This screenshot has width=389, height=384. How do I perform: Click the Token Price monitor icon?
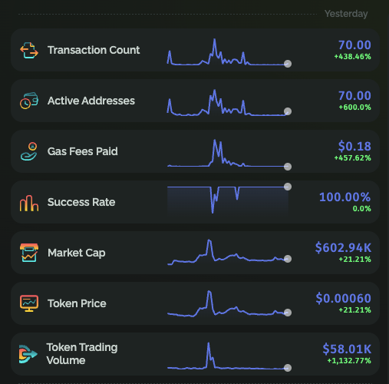tap(29, 303)
